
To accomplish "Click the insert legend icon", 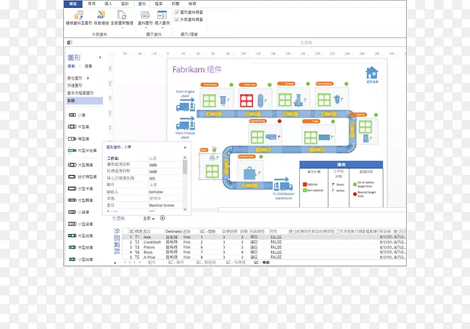I will coord(162,15).
